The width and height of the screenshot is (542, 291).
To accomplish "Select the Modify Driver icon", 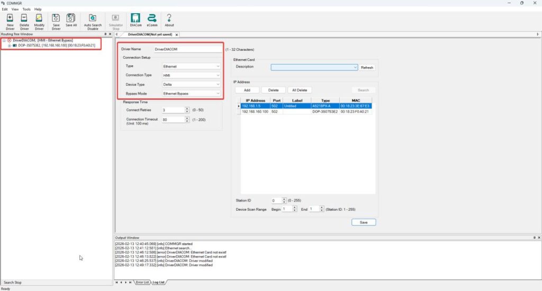I will tap(39, 19).
